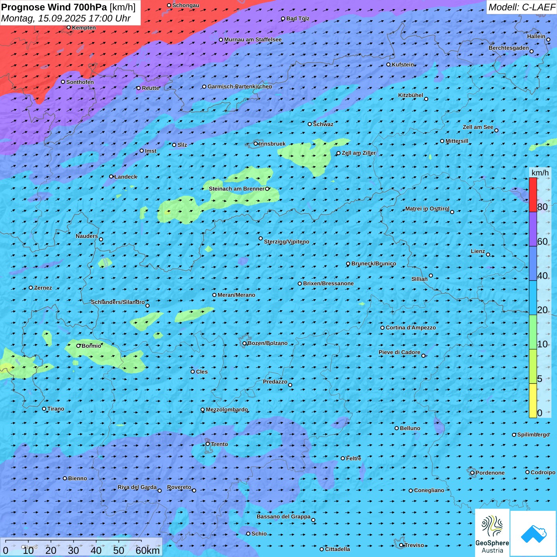This screenshot has width=557, height=557.
Task: Click the 'Reutte' label
Action: pyautogui.click(x=151, y=88)
